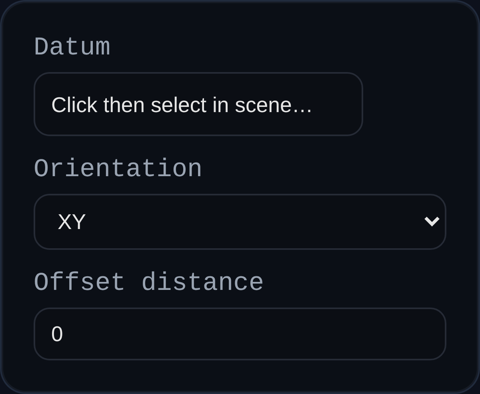
Task: Click the Offset distance label
Action: 149,281
